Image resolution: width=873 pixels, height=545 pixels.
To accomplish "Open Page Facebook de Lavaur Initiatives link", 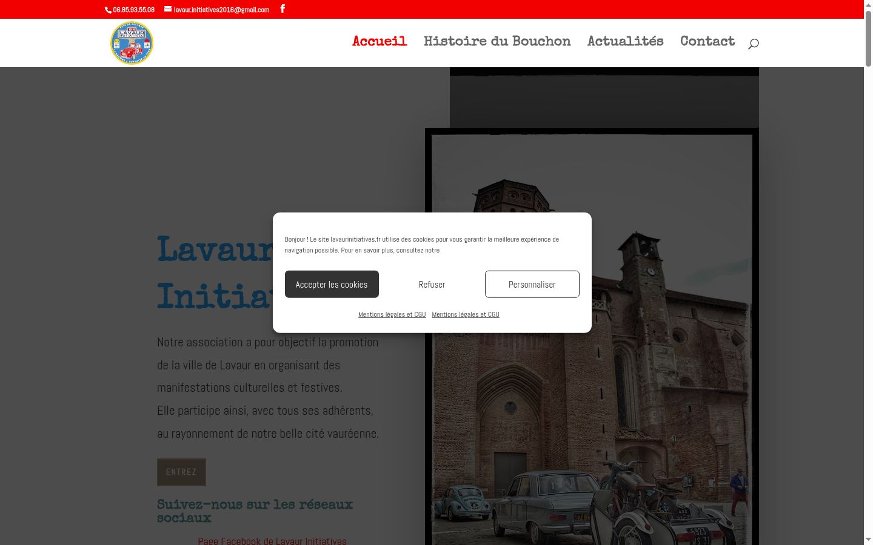I will tap(272, 541).
